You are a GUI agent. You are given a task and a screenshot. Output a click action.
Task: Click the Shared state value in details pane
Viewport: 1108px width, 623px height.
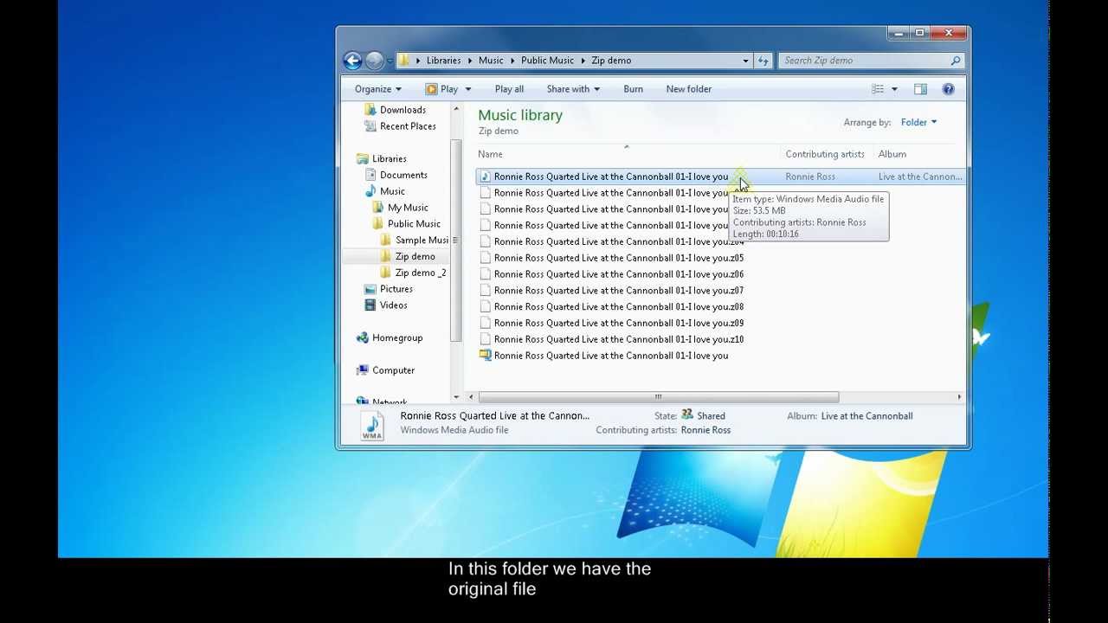tap(711, 416)
